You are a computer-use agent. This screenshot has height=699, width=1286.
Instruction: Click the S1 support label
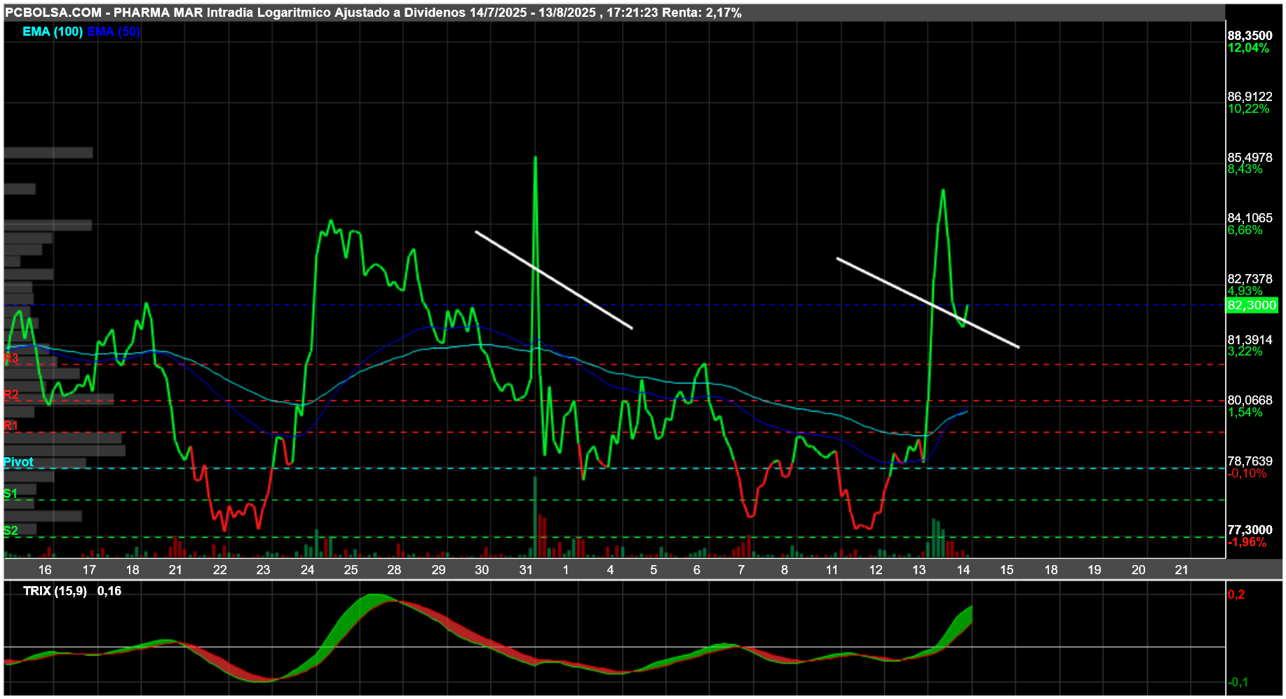tap(11, 494)
